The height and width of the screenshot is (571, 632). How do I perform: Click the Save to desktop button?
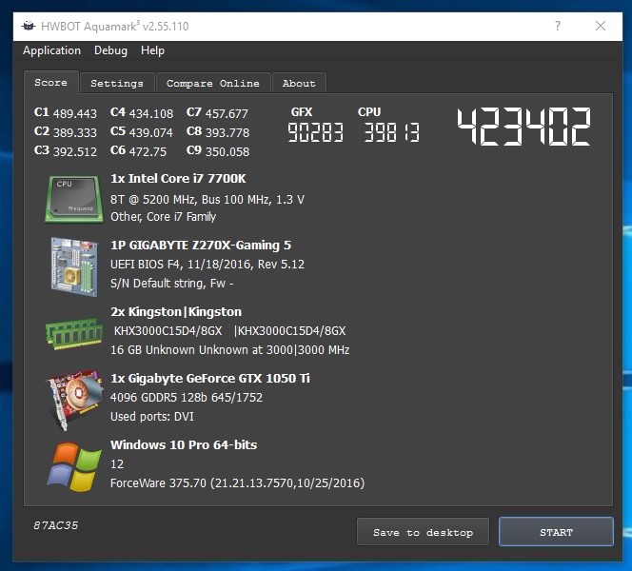pos(423,532)
